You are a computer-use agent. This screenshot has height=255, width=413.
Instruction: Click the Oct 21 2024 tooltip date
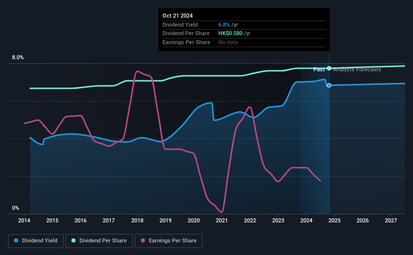click(x=178, y=16)
